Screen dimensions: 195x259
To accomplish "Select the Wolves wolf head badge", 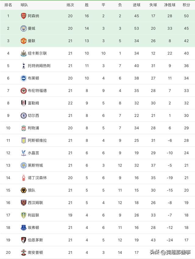I will click(x=23, y=190).
